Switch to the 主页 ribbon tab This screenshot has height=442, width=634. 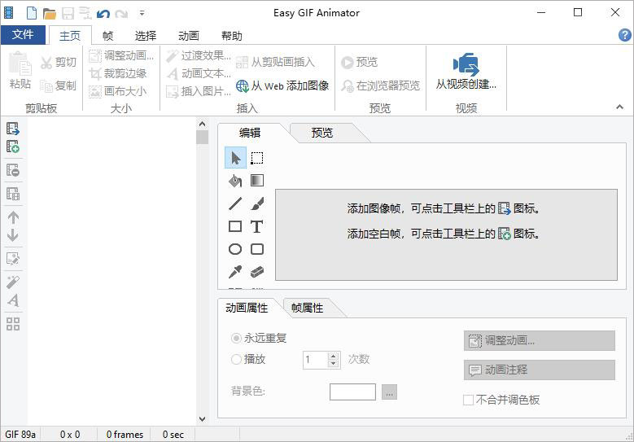pos(70,36)
